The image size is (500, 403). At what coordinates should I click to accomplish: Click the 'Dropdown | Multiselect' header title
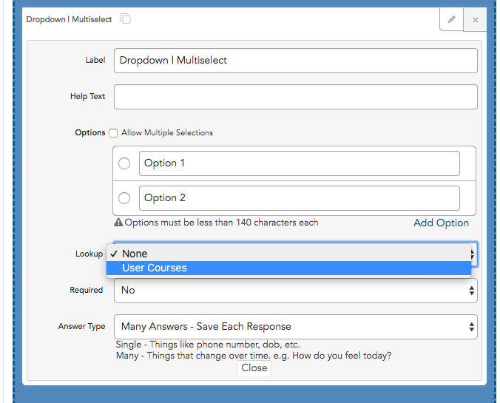click(x=69, y=19)
